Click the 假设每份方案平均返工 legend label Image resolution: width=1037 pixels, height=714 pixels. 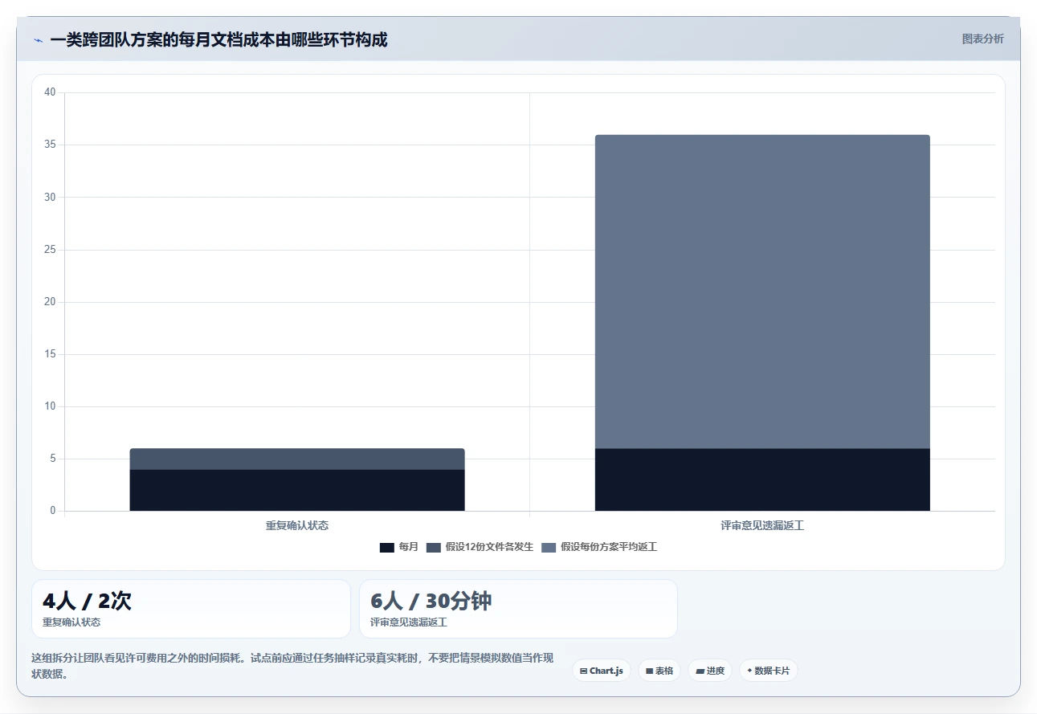[609, 547]
